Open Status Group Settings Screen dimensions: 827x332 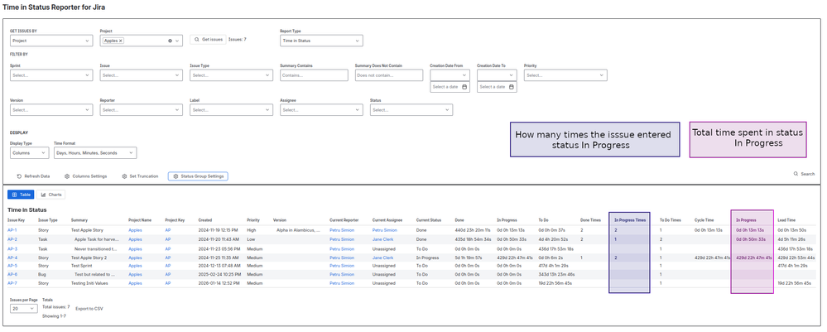(199, 176)
